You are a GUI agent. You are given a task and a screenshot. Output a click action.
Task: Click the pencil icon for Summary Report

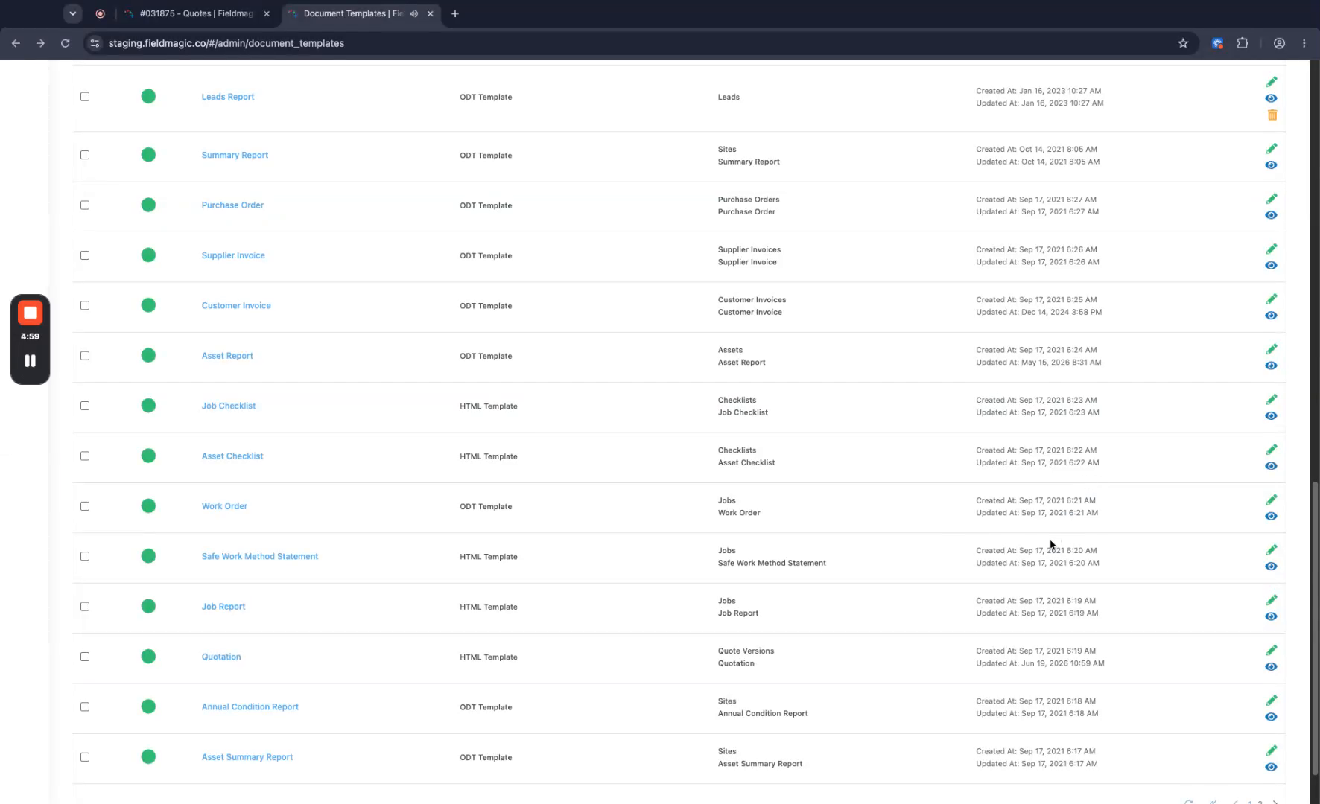[x=1272, y=148]
